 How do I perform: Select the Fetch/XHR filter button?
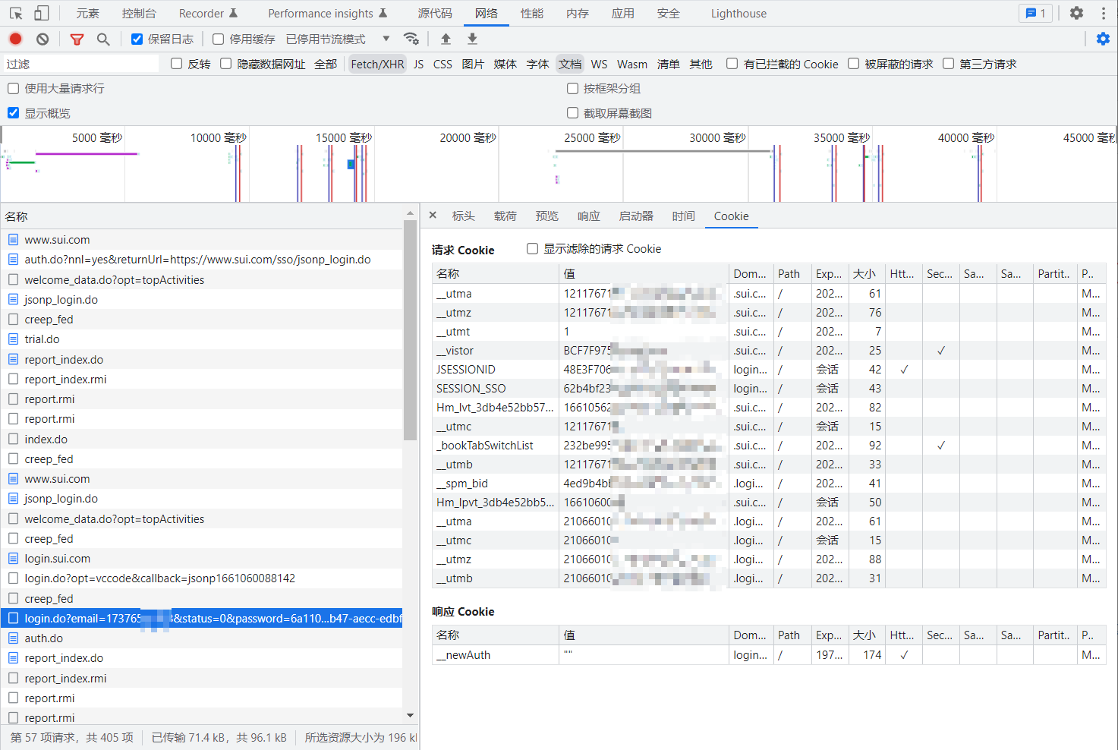377,65
